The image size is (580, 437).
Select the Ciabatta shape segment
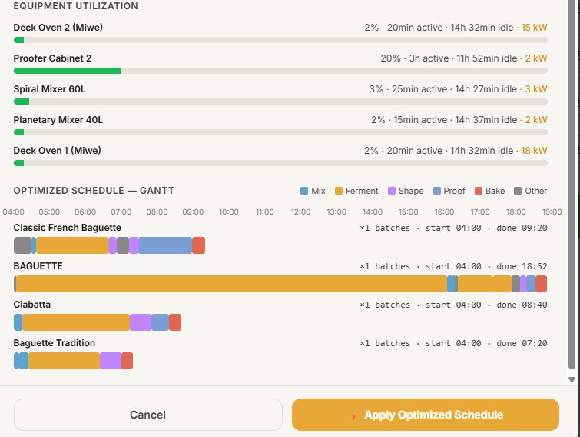coord(141,322)
